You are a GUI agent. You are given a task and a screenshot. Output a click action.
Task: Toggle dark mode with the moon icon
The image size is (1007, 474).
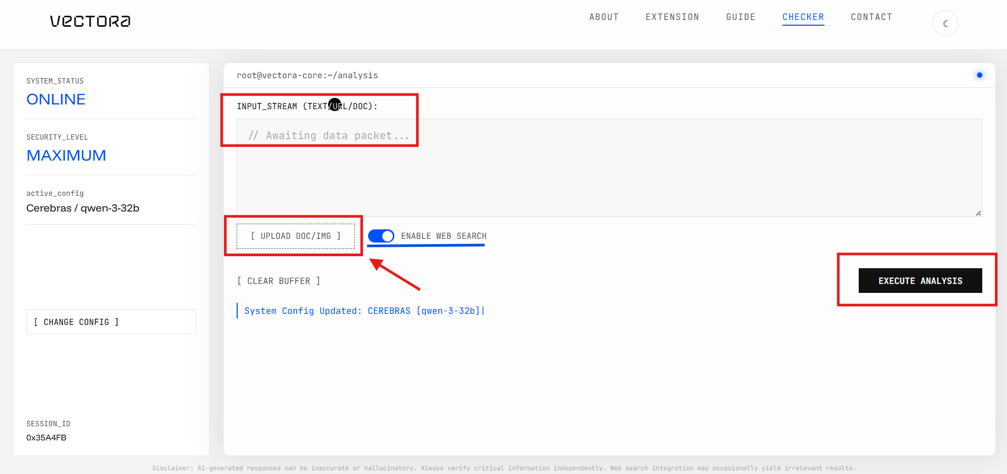click(x=945, y=24)
